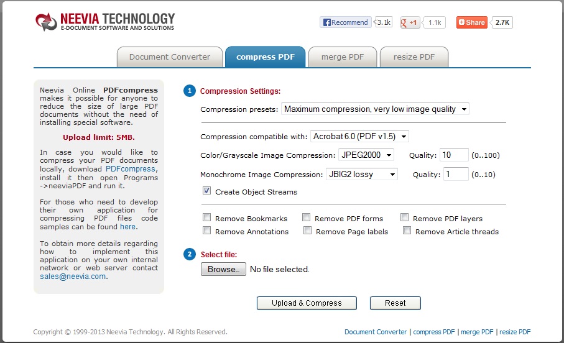This screenshot has width=564, height=343.
Task: Open the Monochrome Image Compression dropdown
Action: click(361, 174)
